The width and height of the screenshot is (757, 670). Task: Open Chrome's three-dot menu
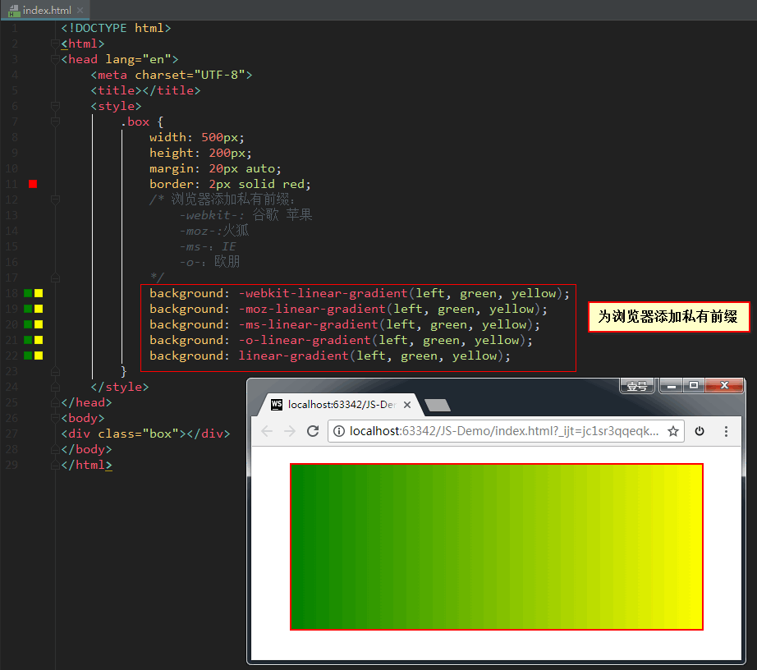point(726,431)
